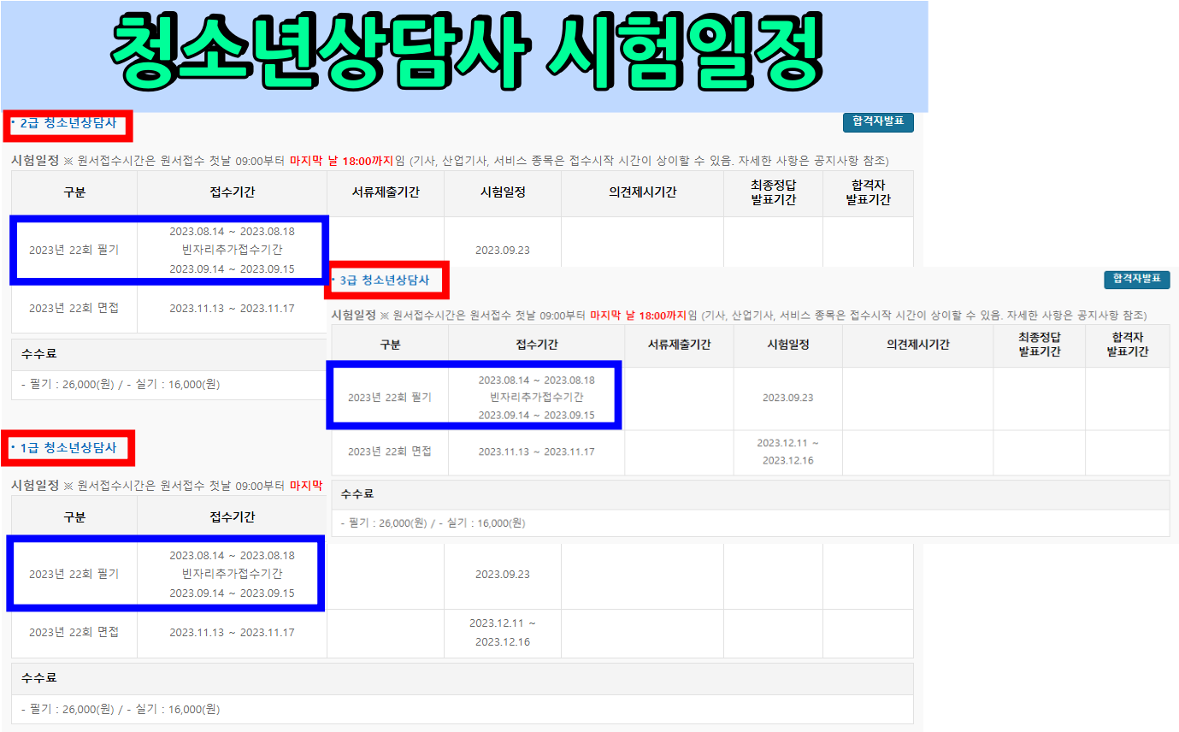This screenshot has height=732, width=1179.
Task: Click 2023.12.11 ~ 2023.12.16 in the 3급 table
Action: [787, 452]
